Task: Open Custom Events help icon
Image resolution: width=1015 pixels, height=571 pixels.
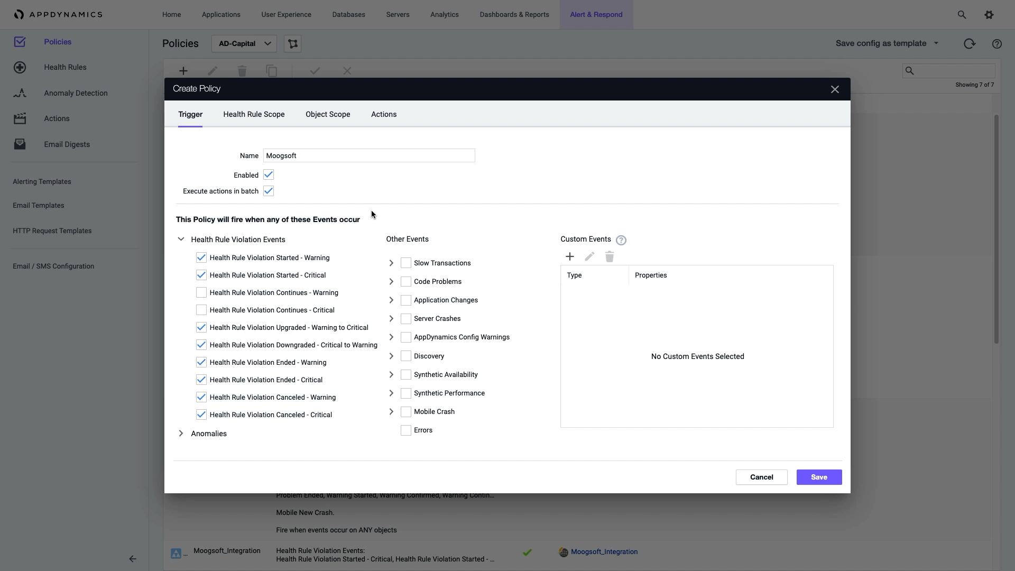Action: [x=621, y=240]
